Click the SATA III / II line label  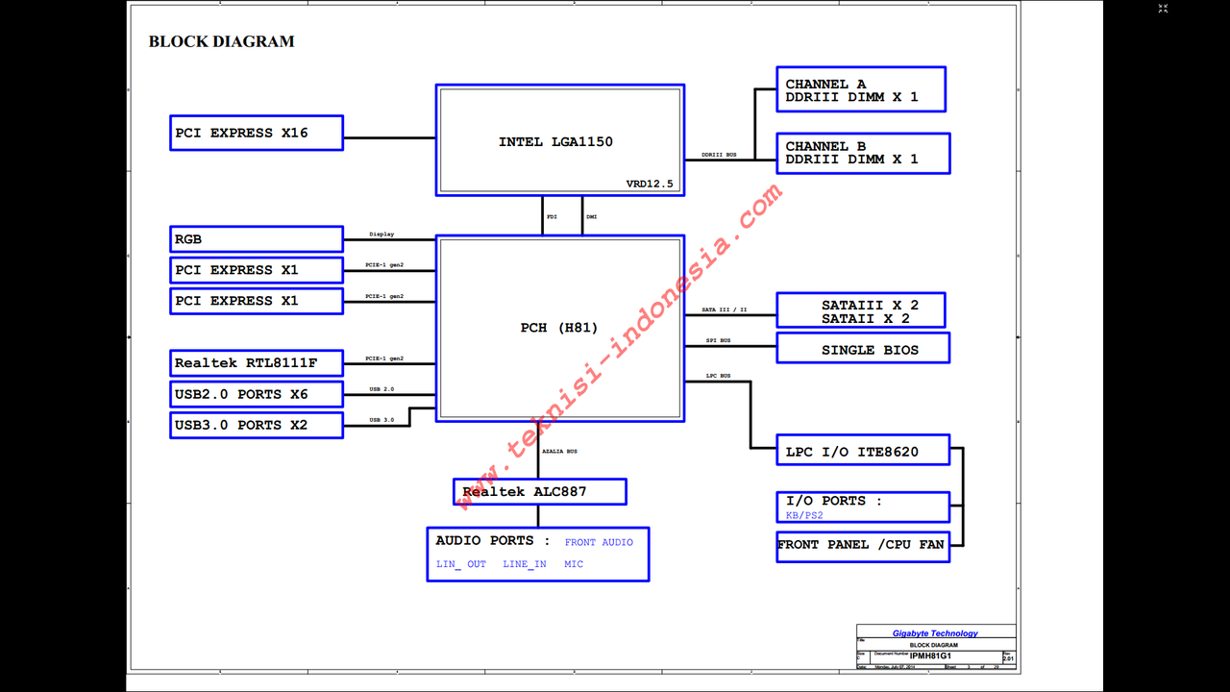pyautogui.click(x=725, y=309)
